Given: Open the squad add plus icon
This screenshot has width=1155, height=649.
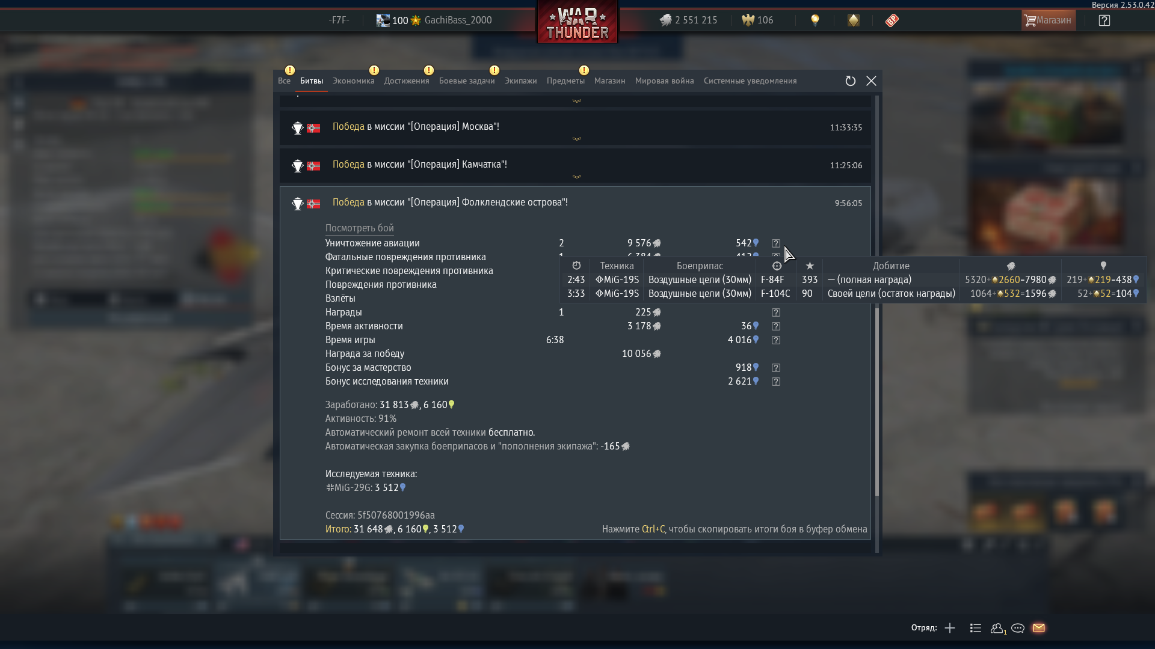Looking at the screenshot, I should [x=950, y=628].
